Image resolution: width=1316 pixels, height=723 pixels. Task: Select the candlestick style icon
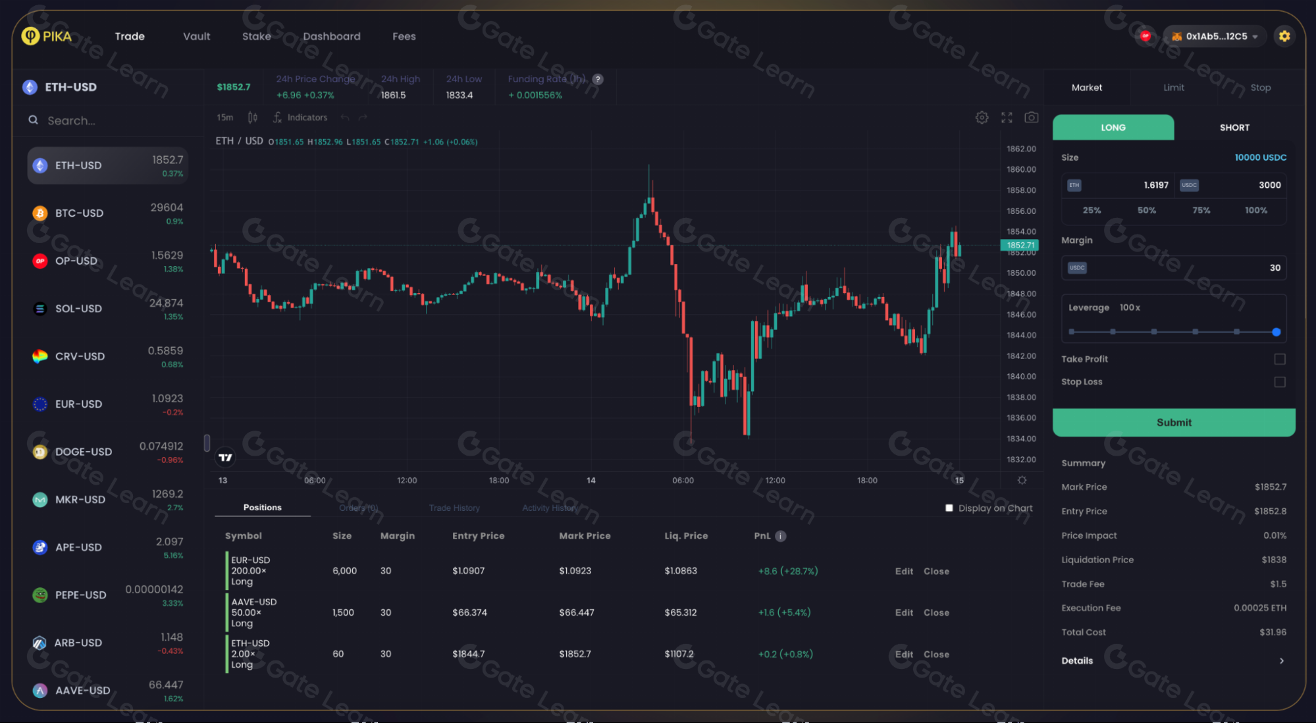pos(252,117)
